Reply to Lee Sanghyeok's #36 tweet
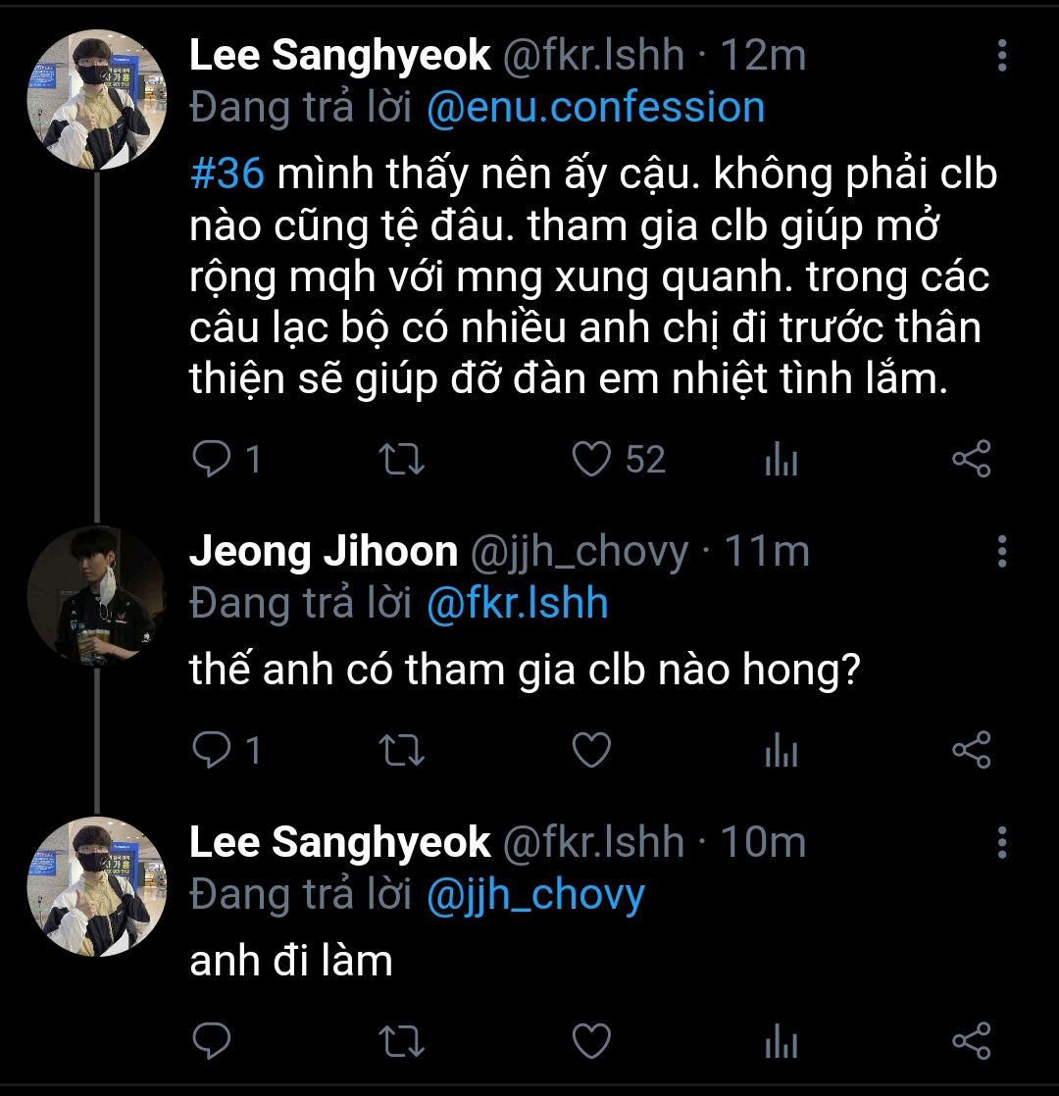 tap(210, 460)
